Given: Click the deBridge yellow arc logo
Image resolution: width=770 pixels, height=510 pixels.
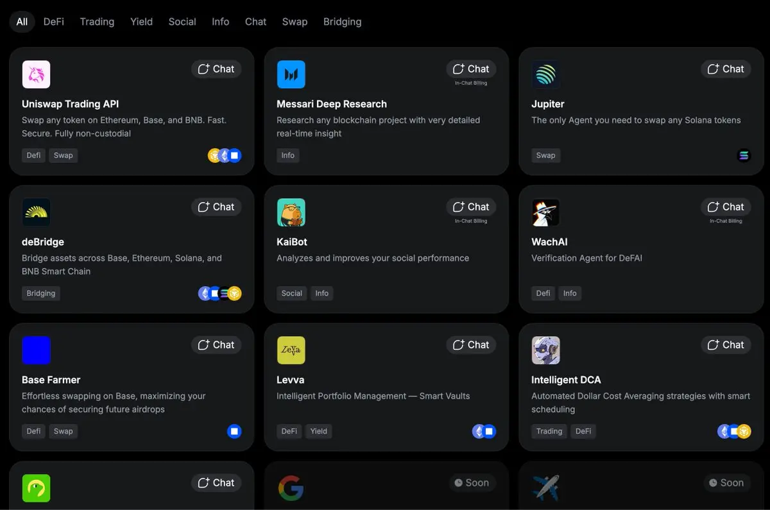Looking at the screenshot, I should click(x=36, y=212).
